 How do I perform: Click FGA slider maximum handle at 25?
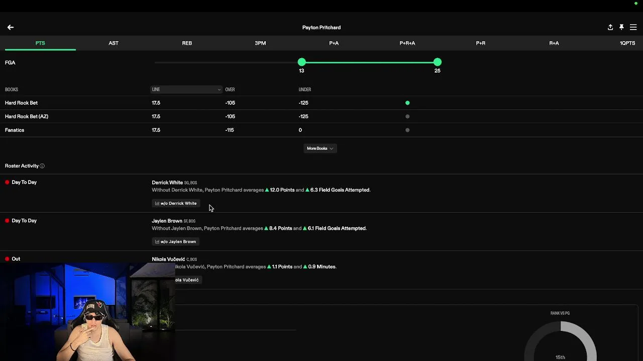point(438,62)
